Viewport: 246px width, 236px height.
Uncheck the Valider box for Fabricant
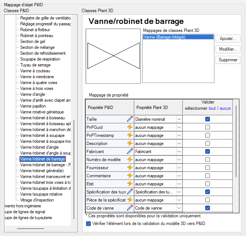click(x=207, y=152)
